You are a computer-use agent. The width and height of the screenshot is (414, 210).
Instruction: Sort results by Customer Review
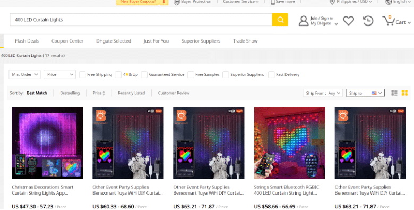pos(174,93)
